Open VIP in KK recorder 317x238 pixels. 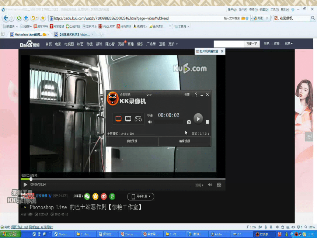coord(149,95)
